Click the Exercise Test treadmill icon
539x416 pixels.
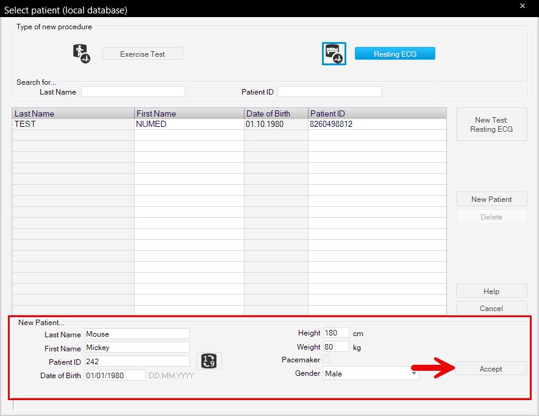coord(81,54)
